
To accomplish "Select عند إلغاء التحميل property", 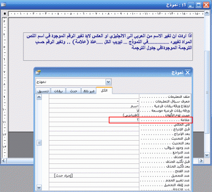I will (165, 185).
